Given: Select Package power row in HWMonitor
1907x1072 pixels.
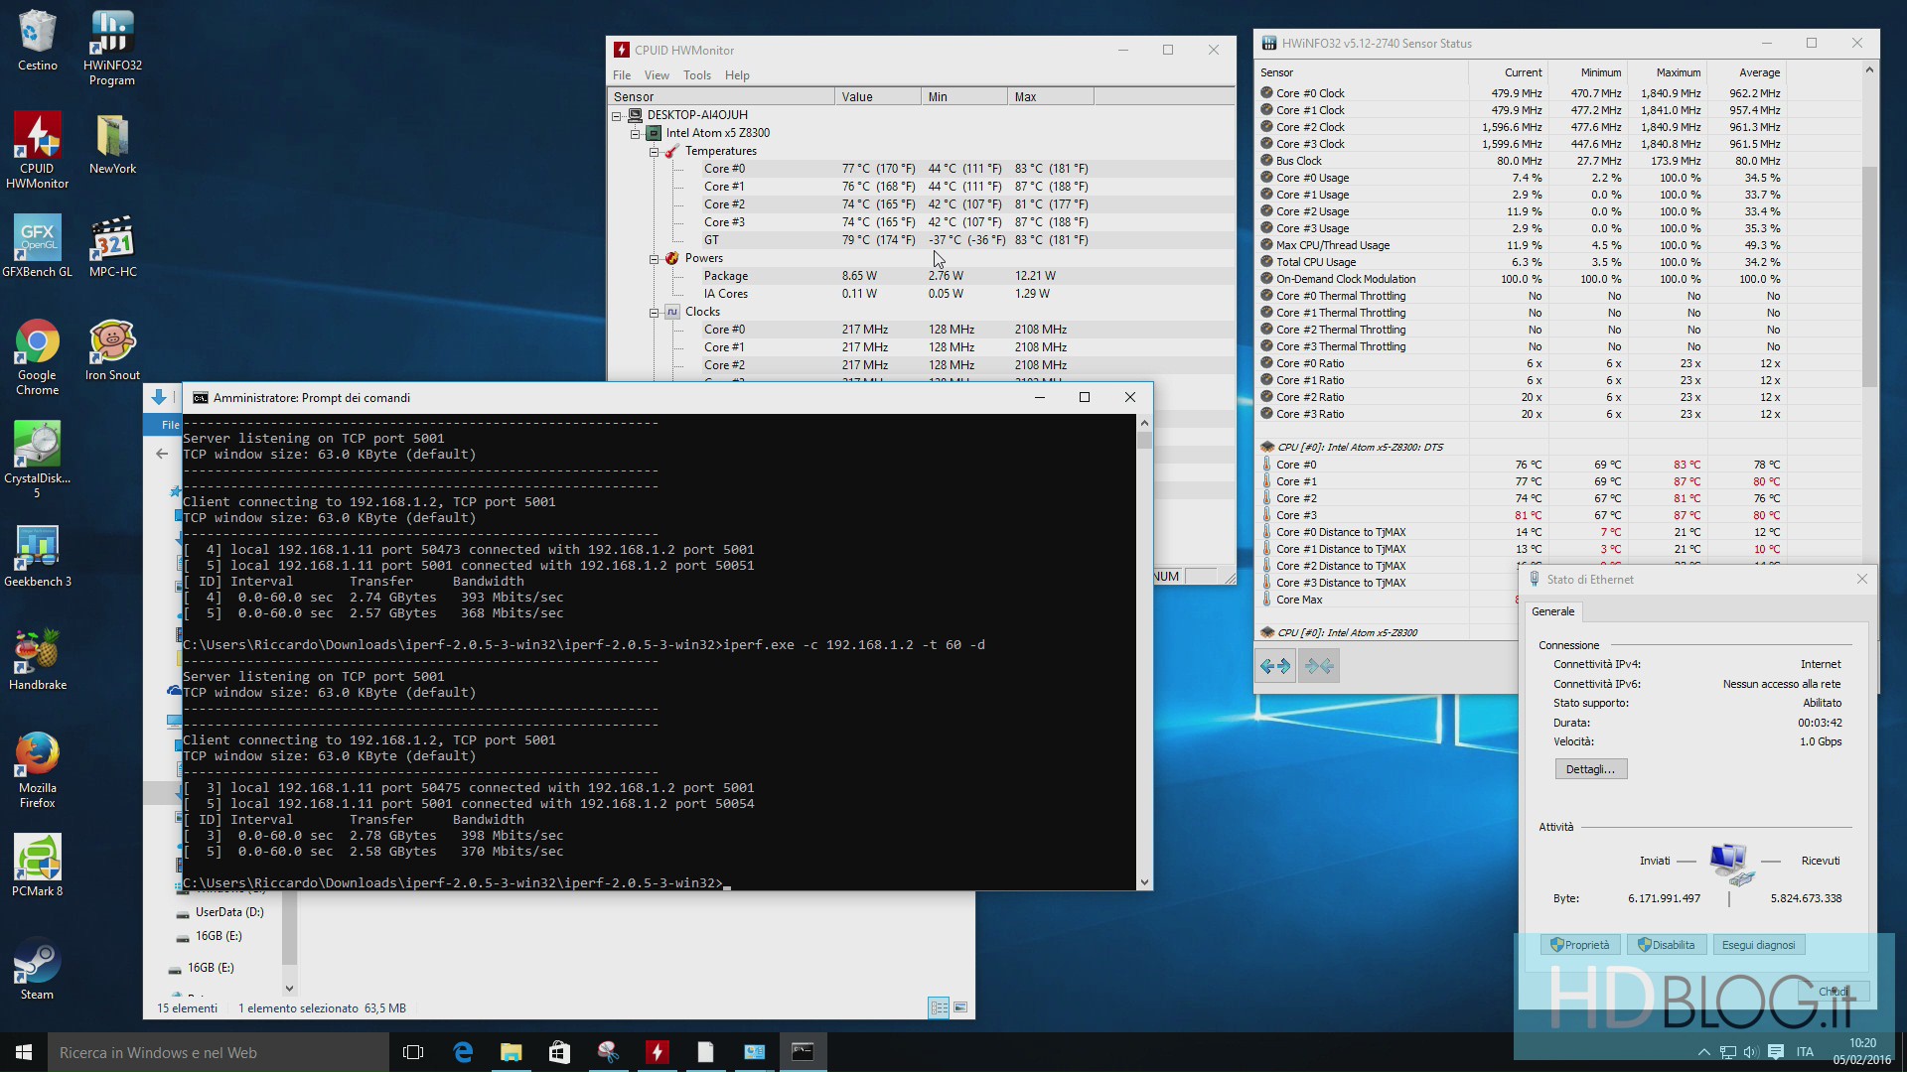Looking at the screenshot, I should (x=920, y=276).
